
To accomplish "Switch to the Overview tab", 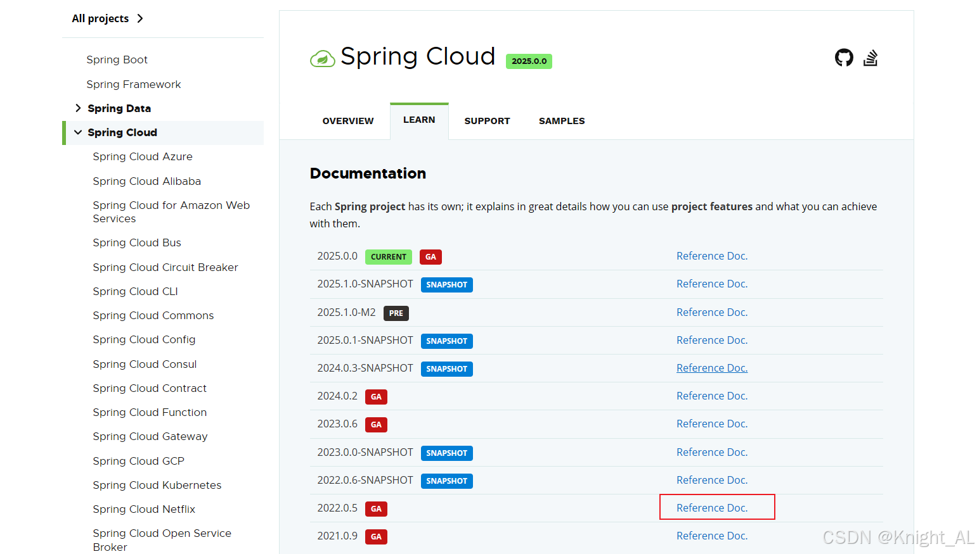I will pyautogui.click(x=348, y=121).
